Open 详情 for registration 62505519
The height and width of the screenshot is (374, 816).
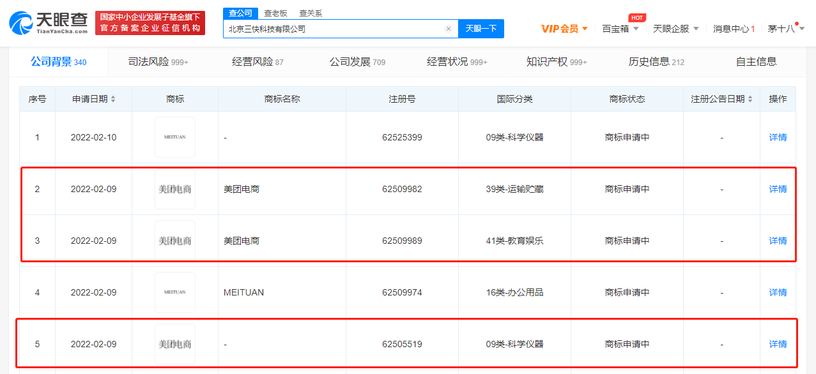click(x=778, y=344)
